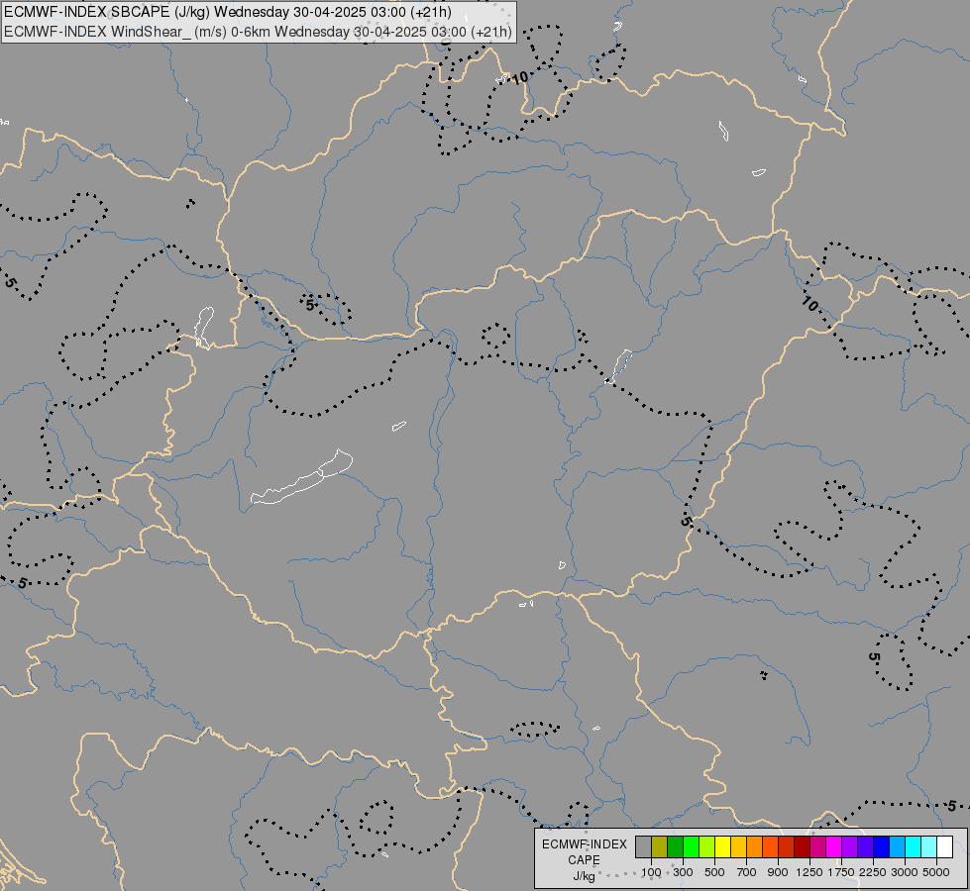970x891 pixels.
Task: Click the 900 legend tick value
Action: pos(778,872)
